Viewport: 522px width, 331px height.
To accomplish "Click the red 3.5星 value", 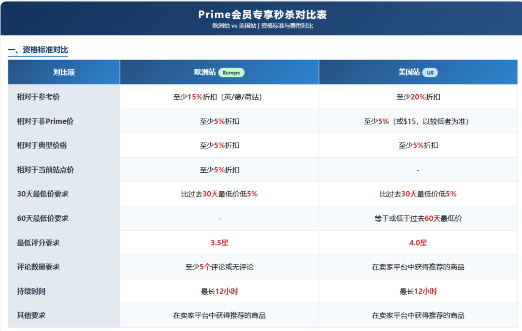I will (219, 242).
